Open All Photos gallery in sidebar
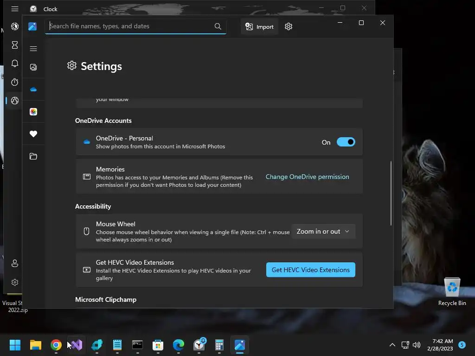475x356 pixels. 33,67
